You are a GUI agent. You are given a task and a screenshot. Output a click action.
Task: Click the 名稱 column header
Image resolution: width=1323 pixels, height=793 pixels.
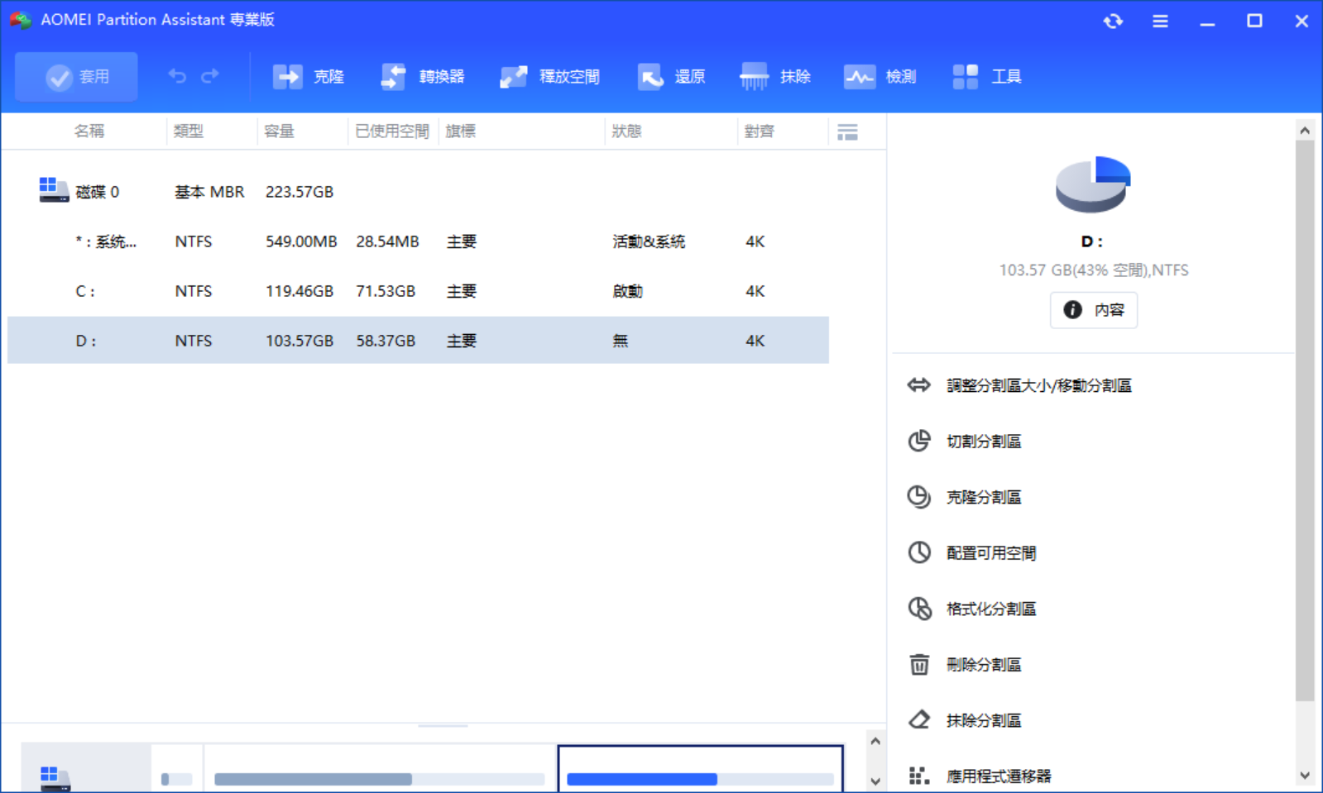[89, 131]
